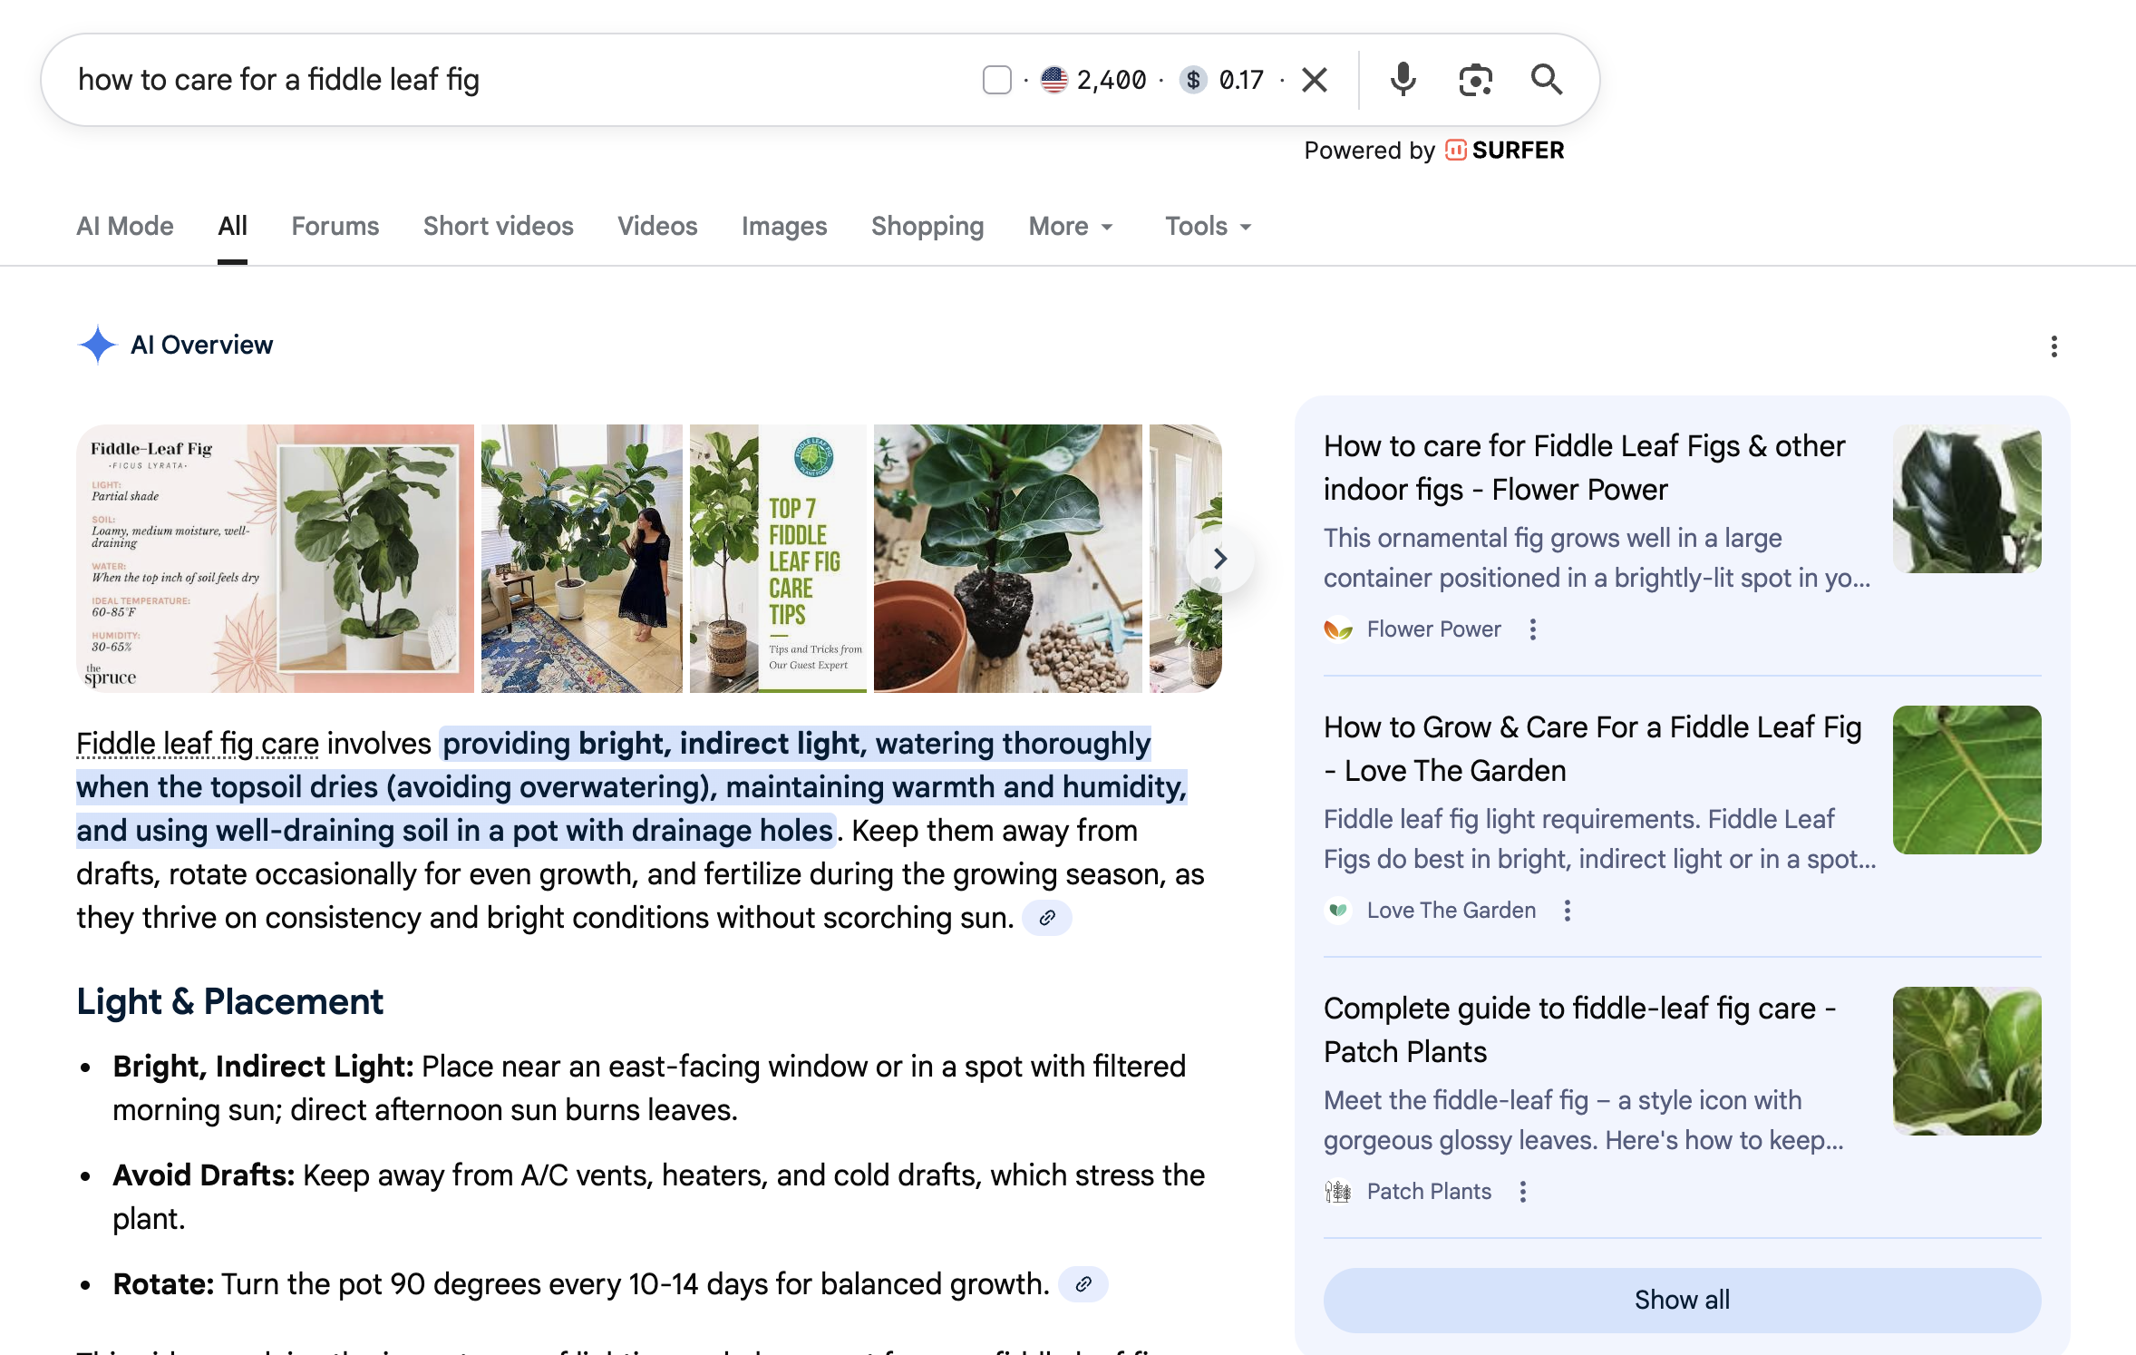
Task: Click the Surfer logo next to Powered by
Action: [x=1456, y=150]
